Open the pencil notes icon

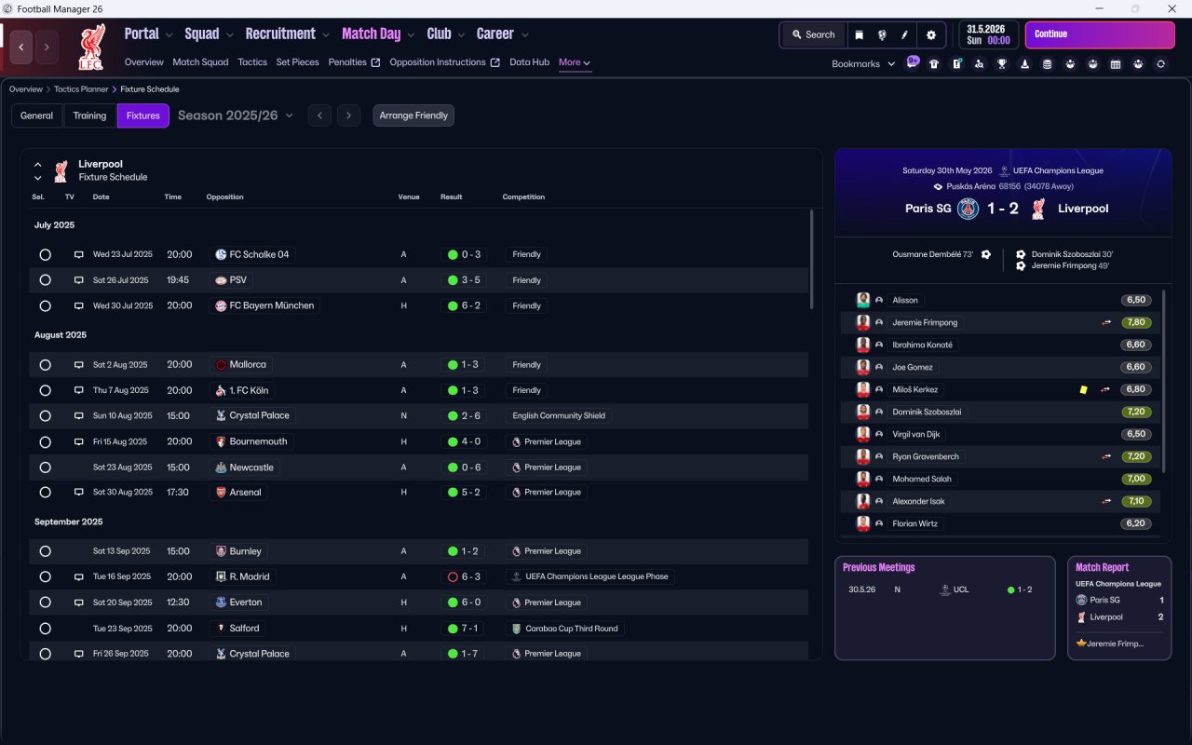click(x=904, y=34)
